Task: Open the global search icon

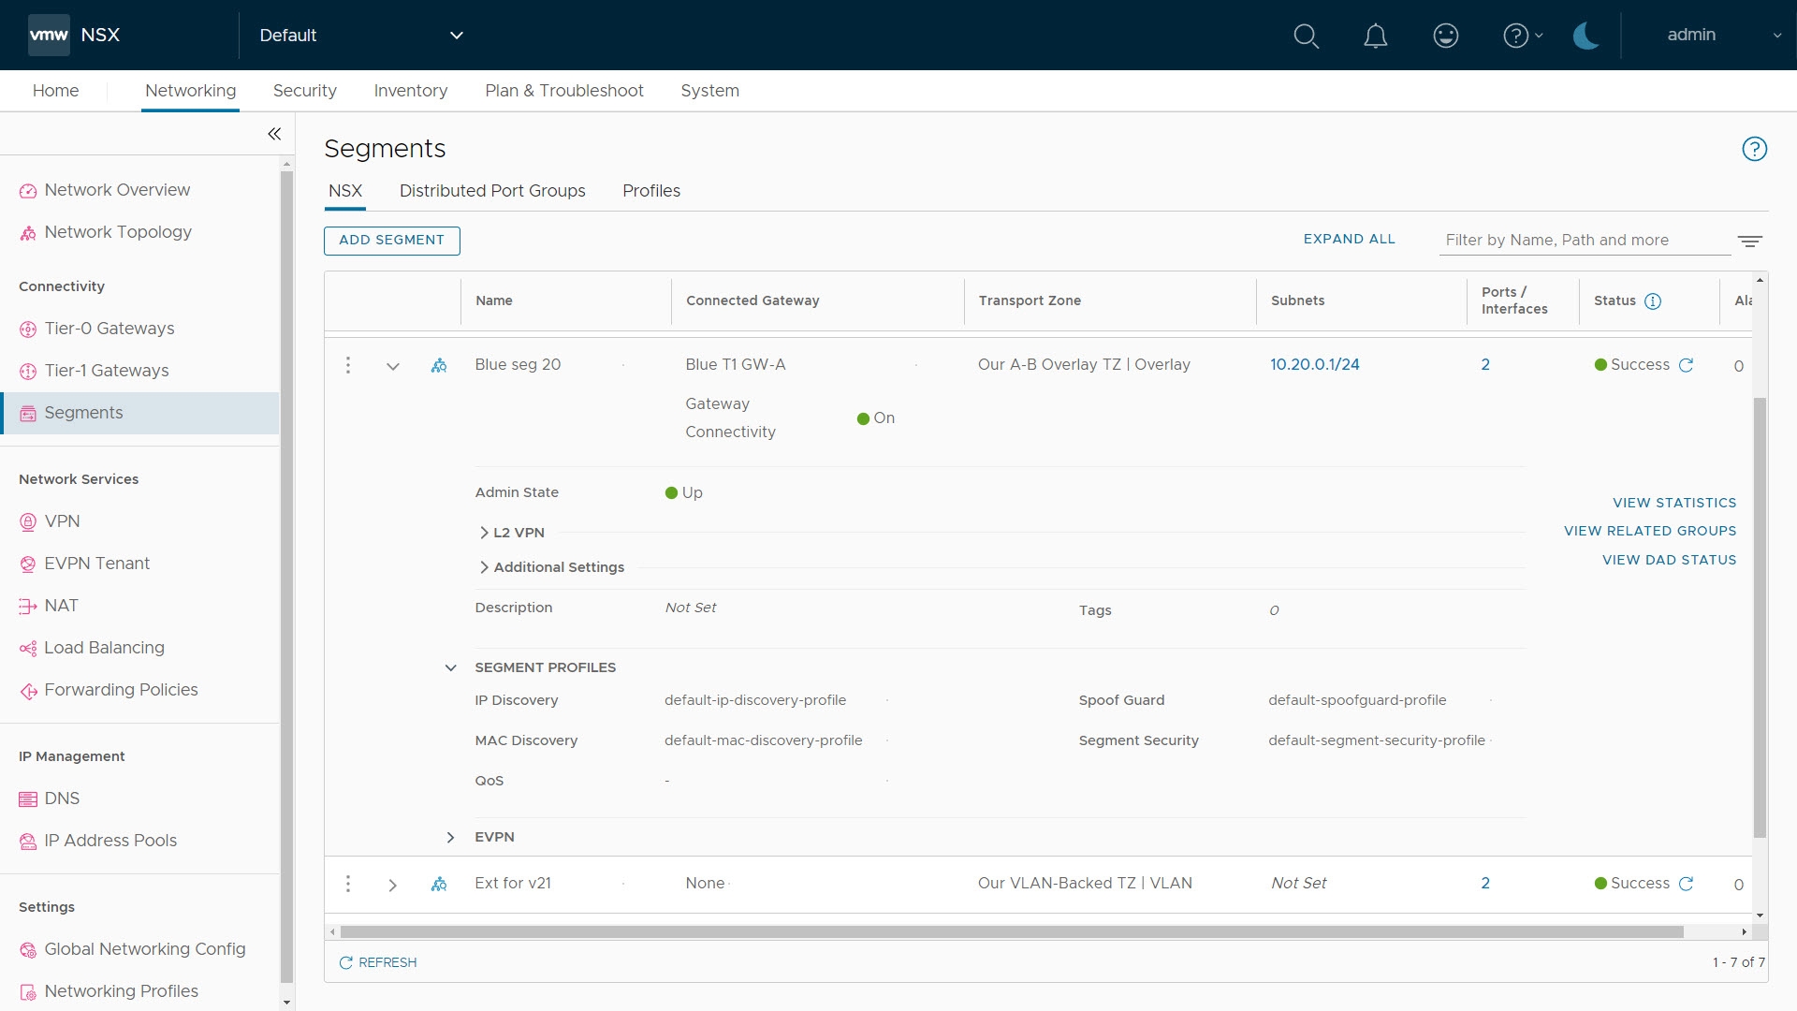Action: (1306, 36)
